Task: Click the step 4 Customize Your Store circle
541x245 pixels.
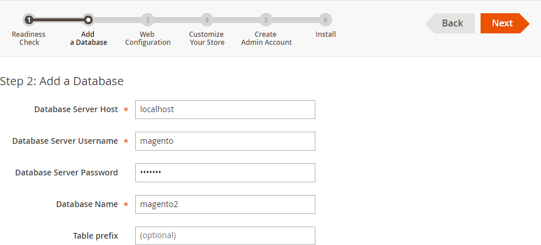Action: tap(207, 20)
